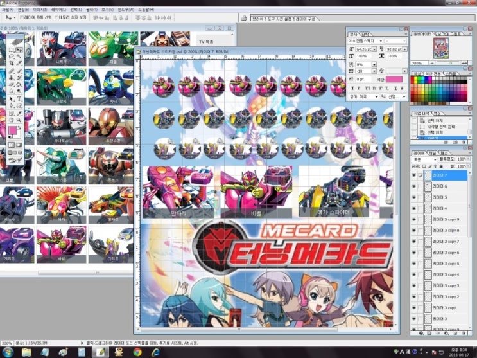Image resolution: width=477 pixels, height=358 pixels.
Task: Click the Windows Start button
Action: [x=8, y=352]
